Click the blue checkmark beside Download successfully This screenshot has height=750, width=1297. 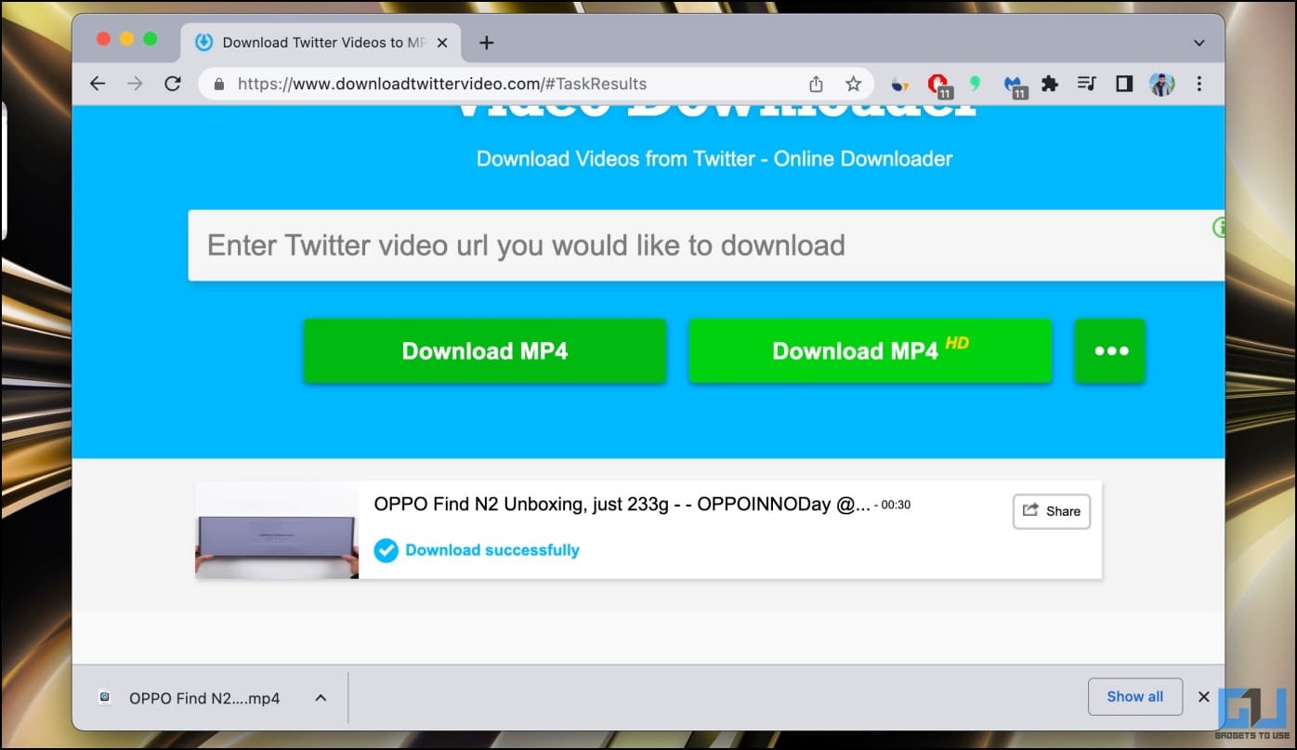[x=386, y=550]
